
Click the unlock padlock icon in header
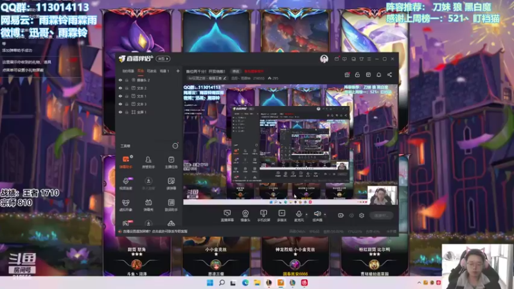pyautogui.click(x=358, y=74)
